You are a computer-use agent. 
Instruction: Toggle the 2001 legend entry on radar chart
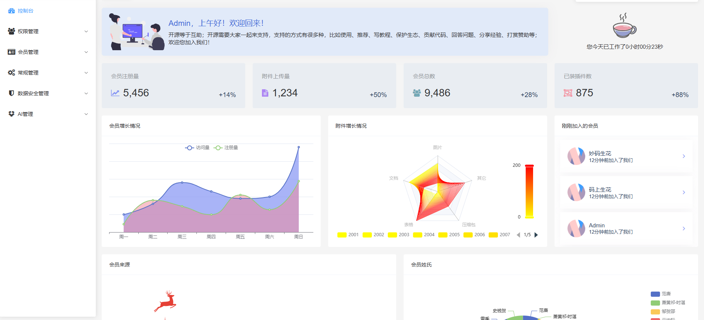click(x=348, y=235)
